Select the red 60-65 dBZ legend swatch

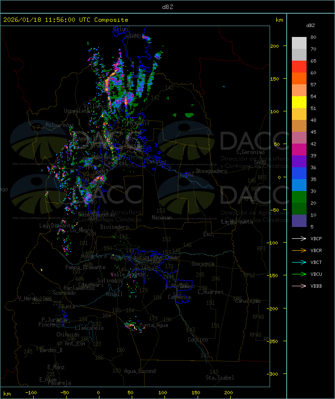click(x=299, y=67)
